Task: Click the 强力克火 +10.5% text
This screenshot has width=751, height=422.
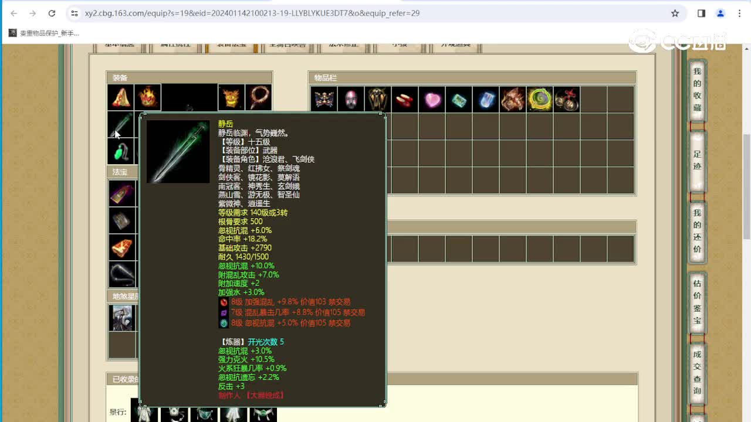Action: [246, 359]
